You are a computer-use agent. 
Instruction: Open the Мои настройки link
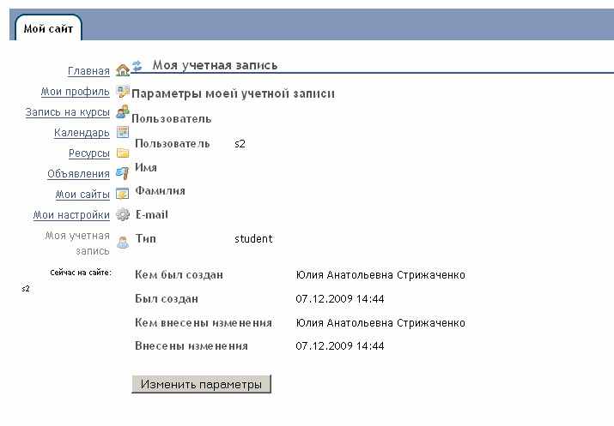click(x=71, y=215)
